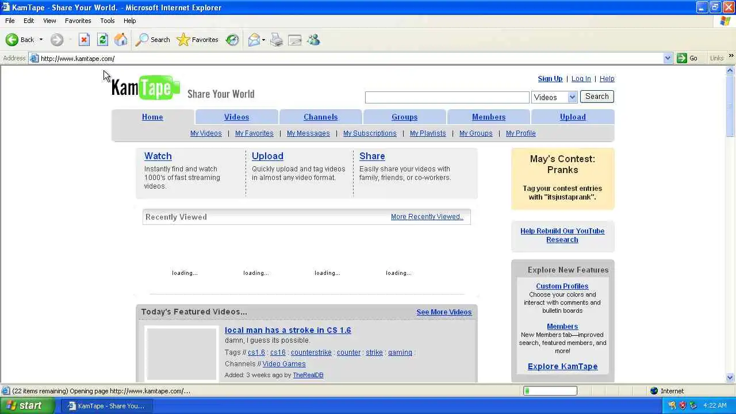This screenshot has height=414, width=736.
Task: Open video 'local man has a stroke in CS 1.6'
Action: coord(287,330)
